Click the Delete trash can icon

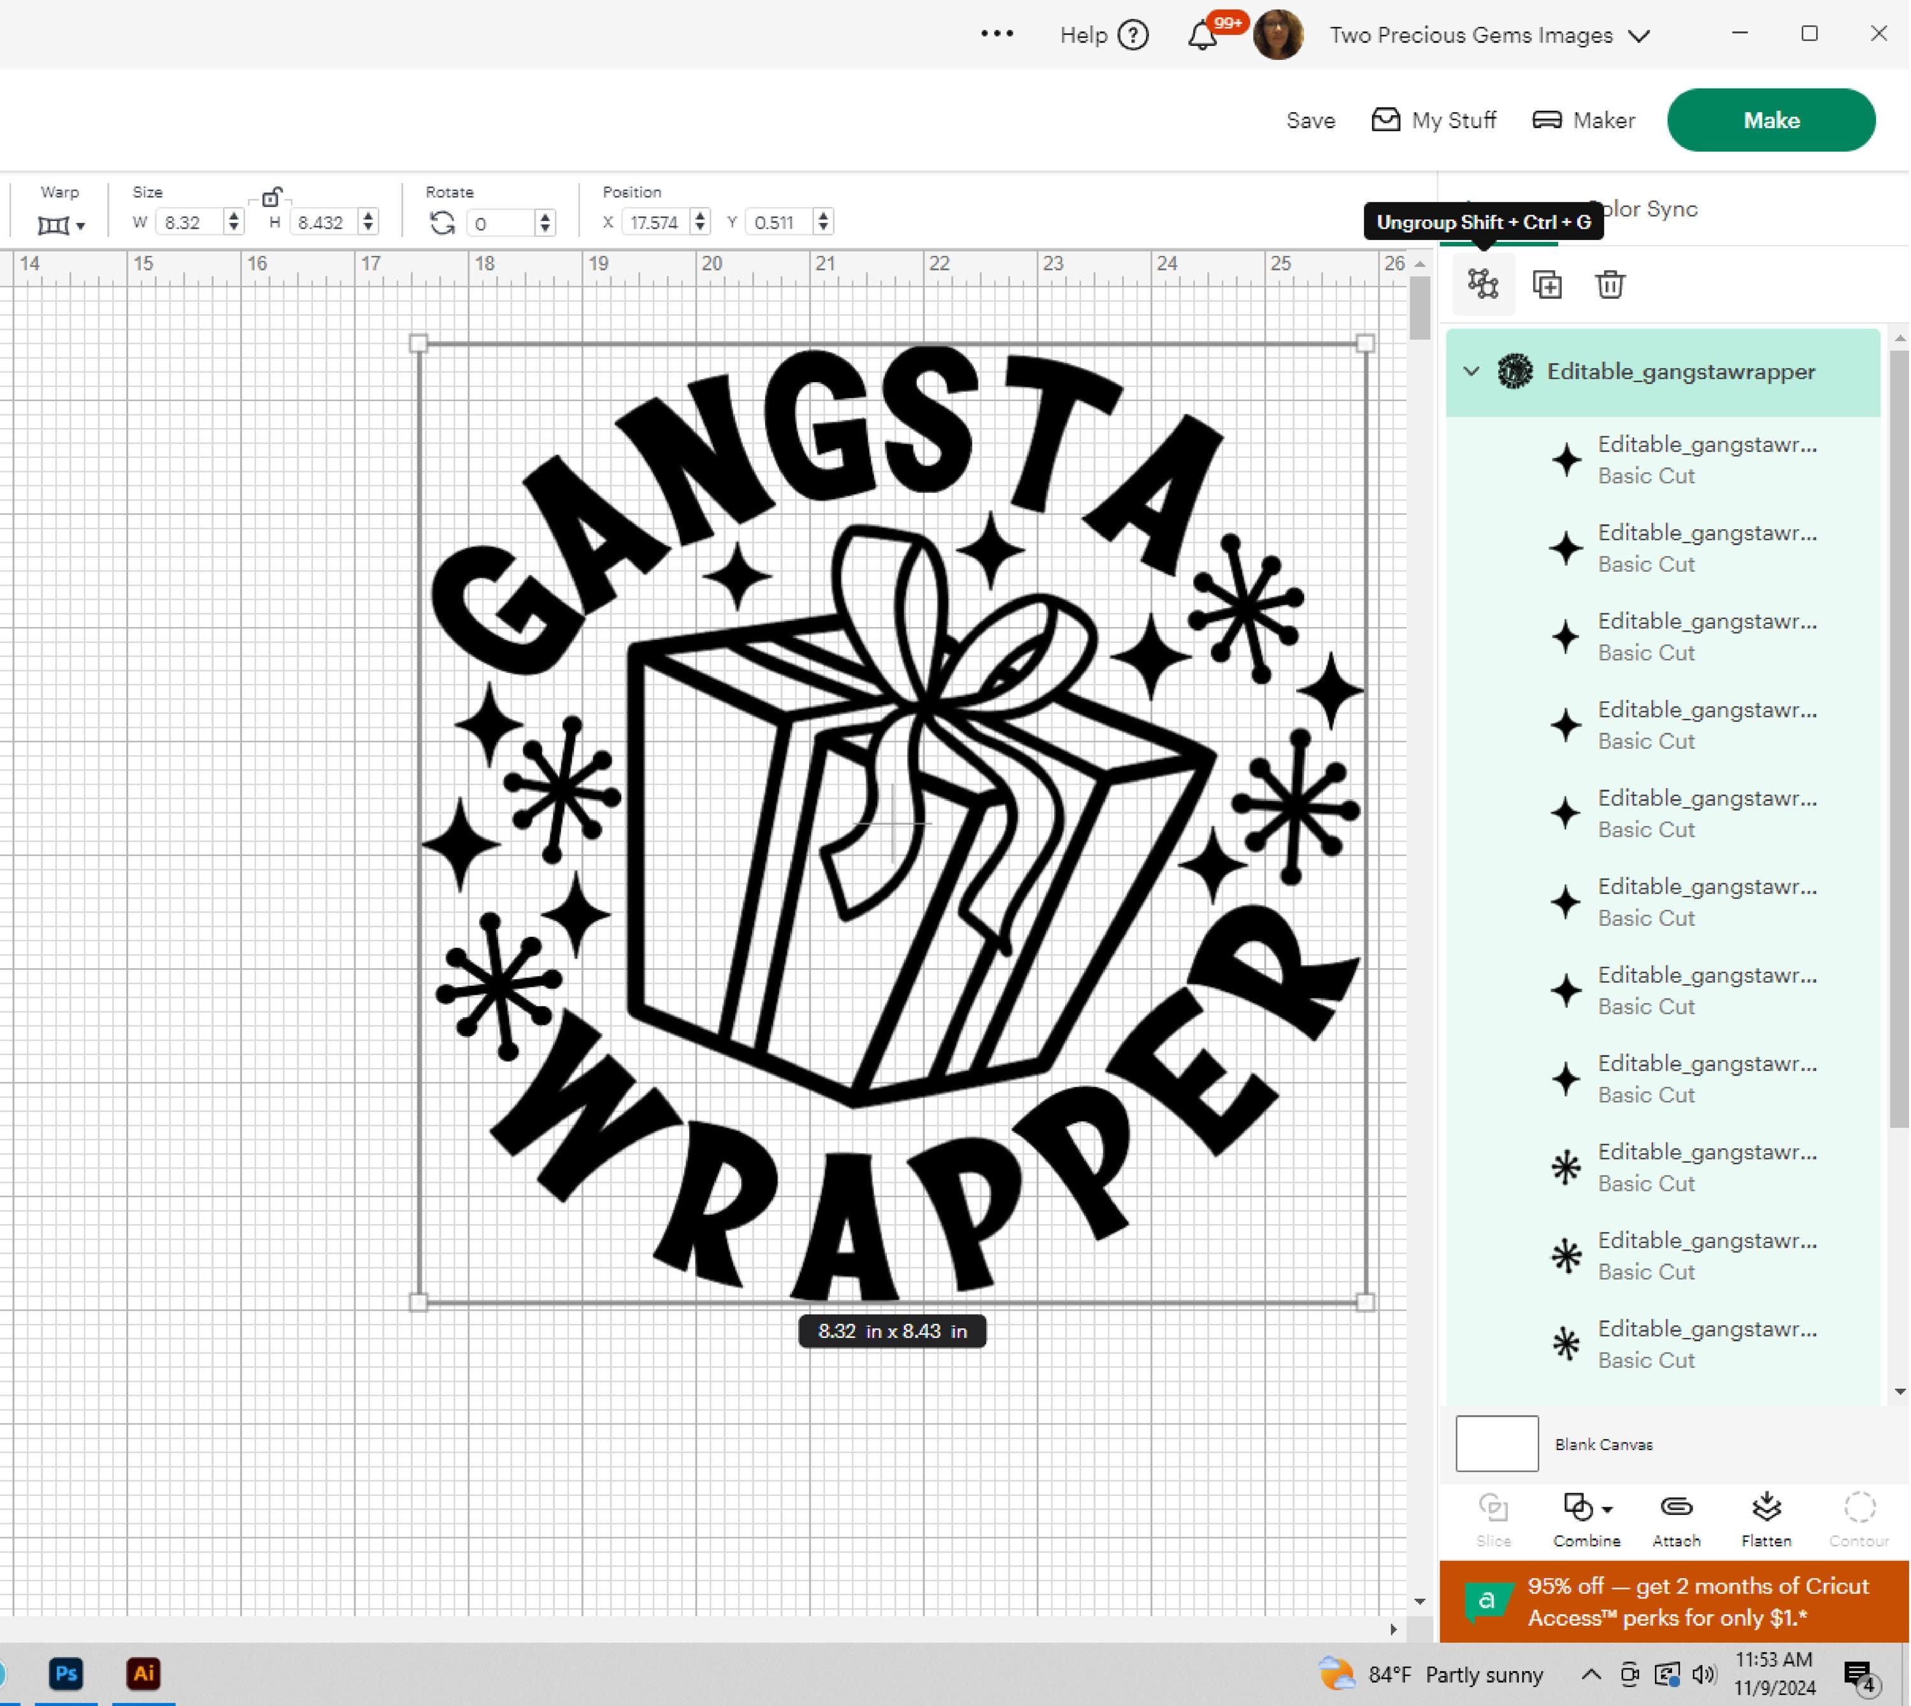(1610, 284)
